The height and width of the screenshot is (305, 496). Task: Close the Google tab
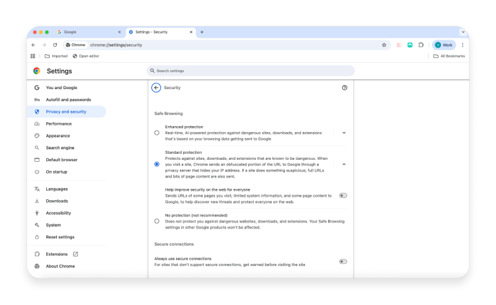pyautogui.click(x=119, y=32)
